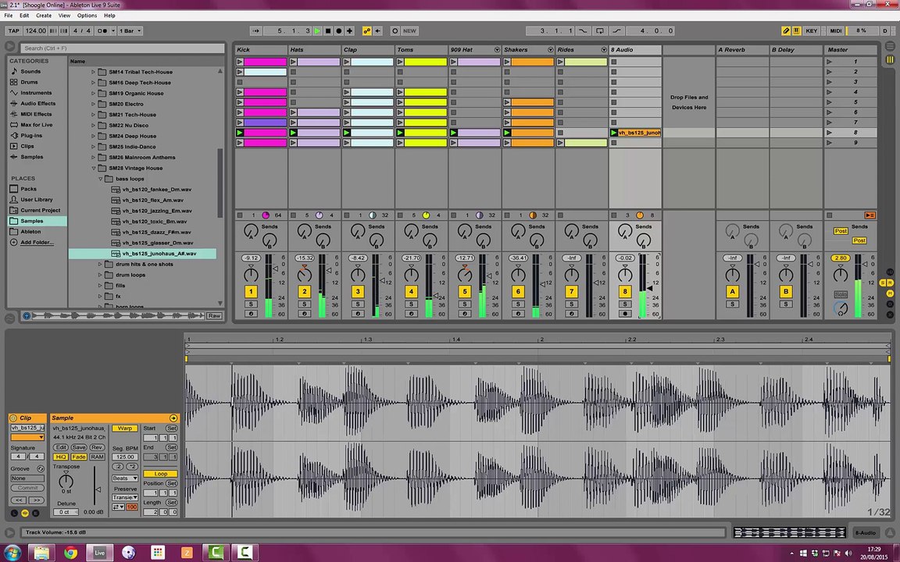Open the Help menu
Viewport: 900px width, 562px height.
109,16
